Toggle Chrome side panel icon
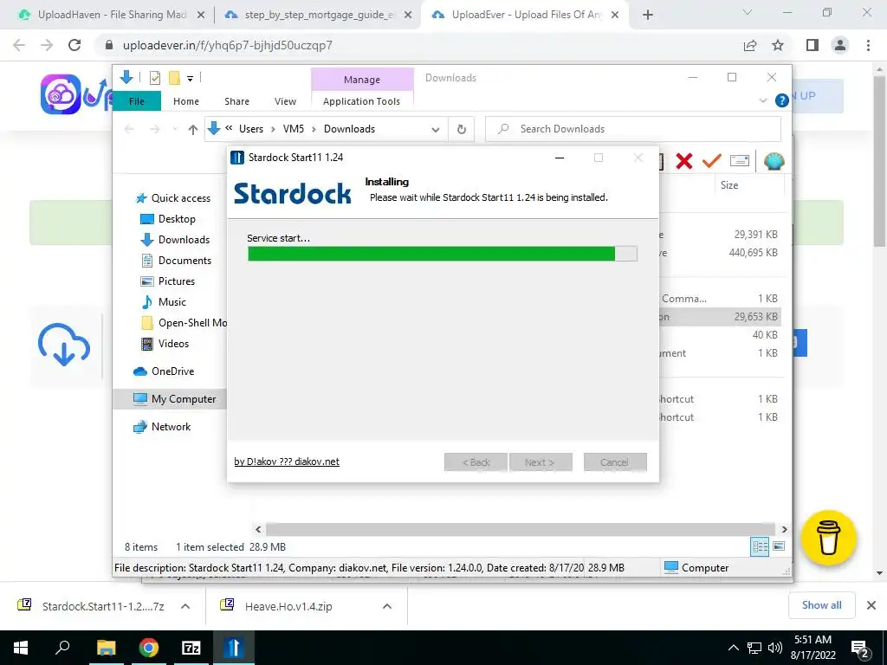Screen dimensions: 887x665 coord(813,45)
